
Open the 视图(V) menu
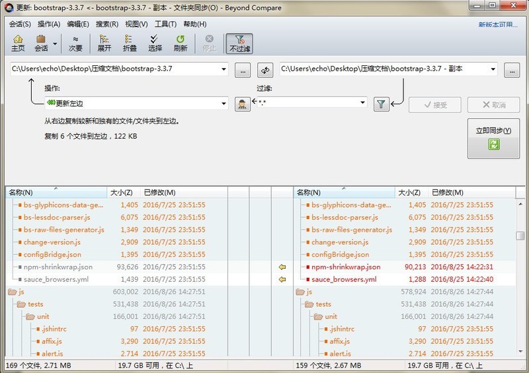pyautogui.click(x=136, y=24)
